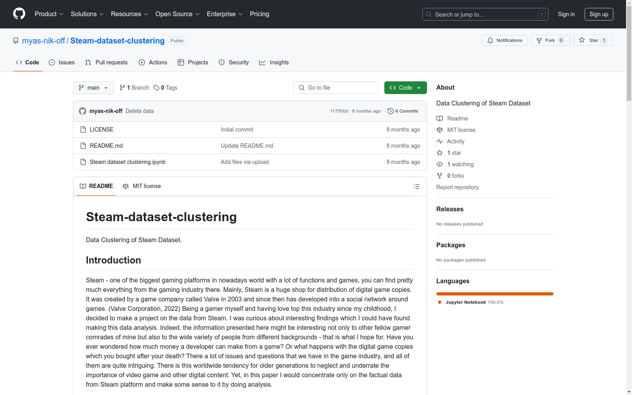View the 1 Branch link
Screen dimensions: 632x395
134,88
